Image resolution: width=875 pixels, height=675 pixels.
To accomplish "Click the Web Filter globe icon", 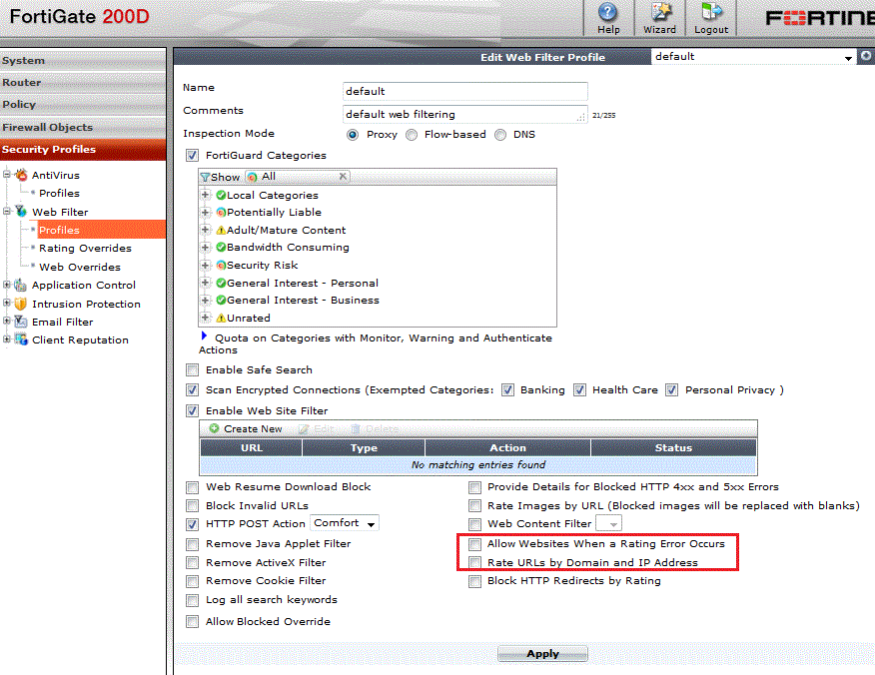I will click(21, 212).
